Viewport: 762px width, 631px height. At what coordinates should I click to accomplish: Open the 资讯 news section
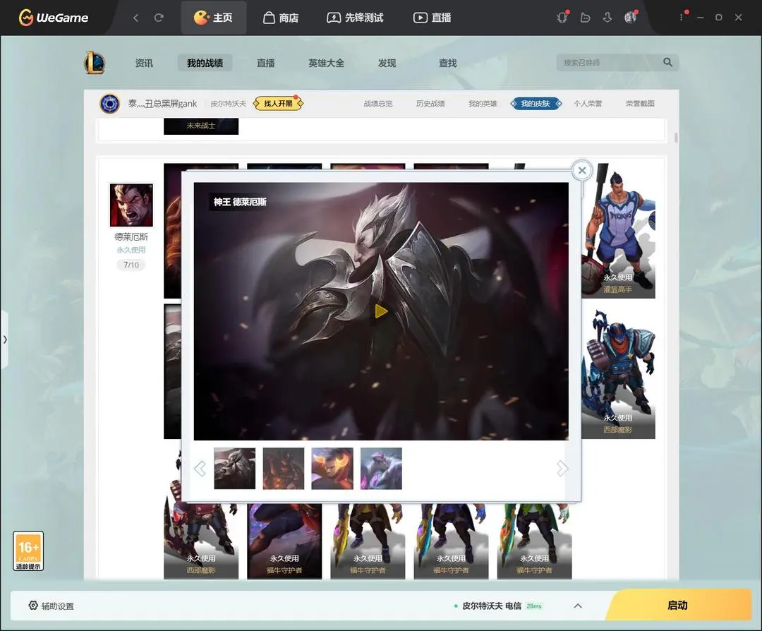tap(144, 64)
